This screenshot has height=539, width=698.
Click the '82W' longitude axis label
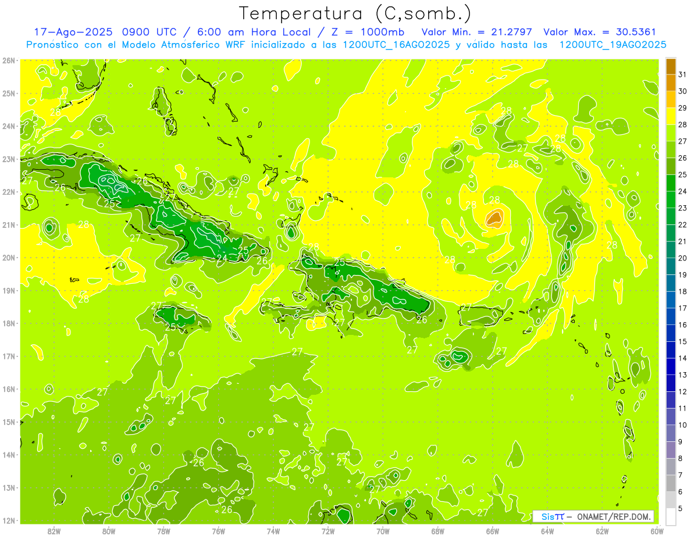click(x=54, y=531)
